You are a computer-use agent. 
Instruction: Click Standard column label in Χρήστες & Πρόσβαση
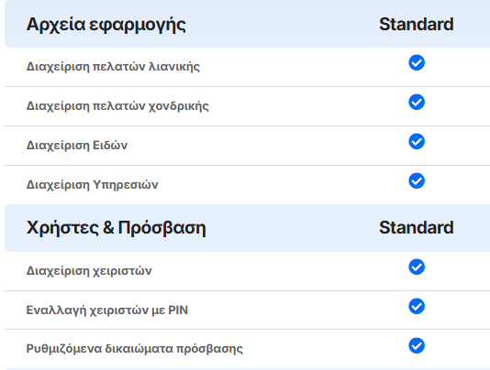[417, 227]
